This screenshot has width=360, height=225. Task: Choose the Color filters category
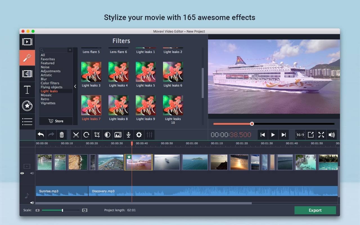point(50,83)
